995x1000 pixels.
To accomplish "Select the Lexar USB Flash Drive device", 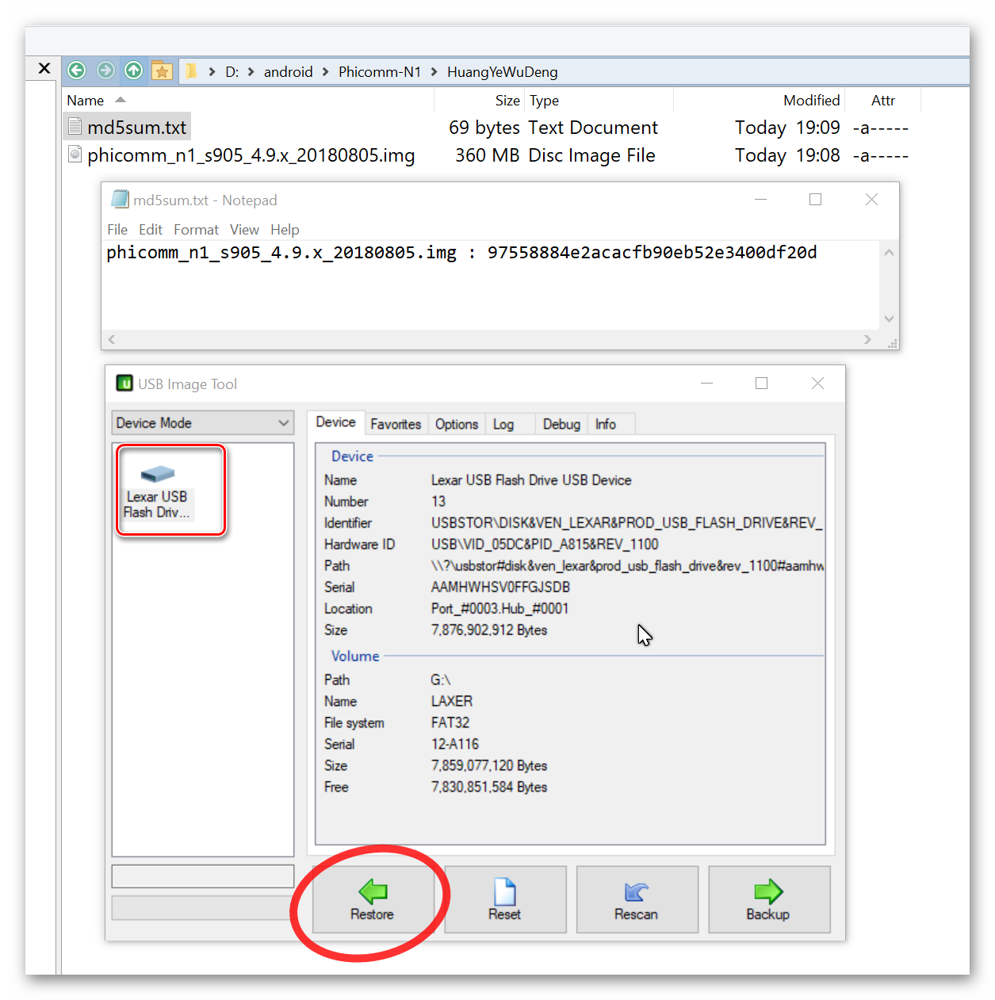I will tap(159, 492).
